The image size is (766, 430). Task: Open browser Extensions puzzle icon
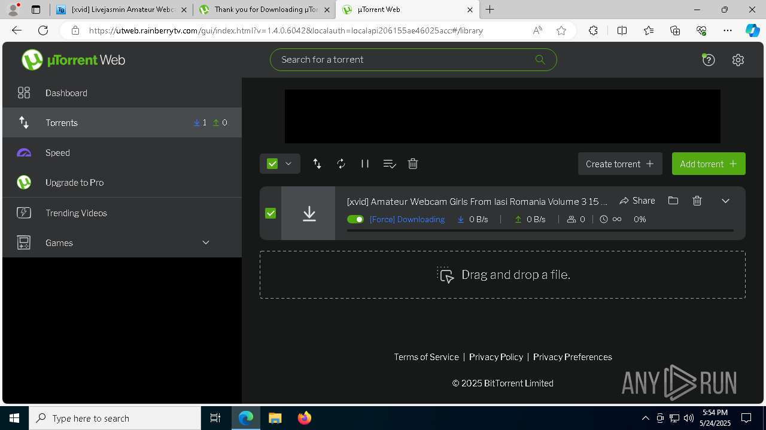point(593,30)
